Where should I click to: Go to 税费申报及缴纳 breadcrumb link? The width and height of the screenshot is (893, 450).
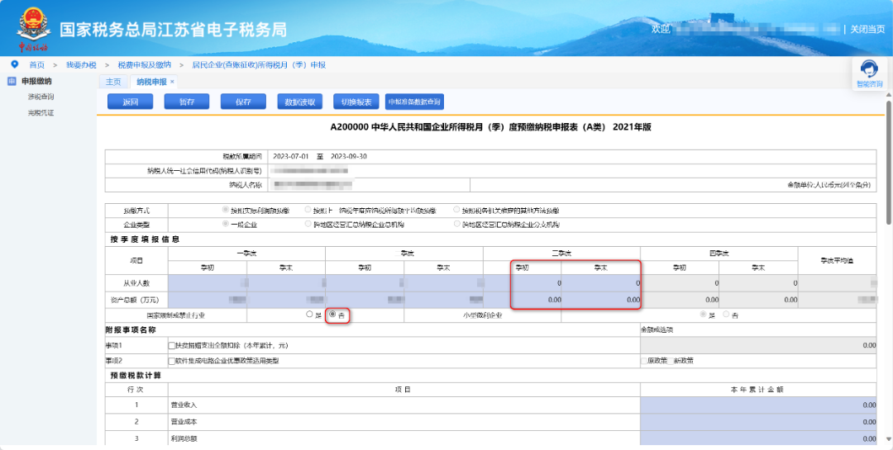pyautogui.click(x=144, y=65)
